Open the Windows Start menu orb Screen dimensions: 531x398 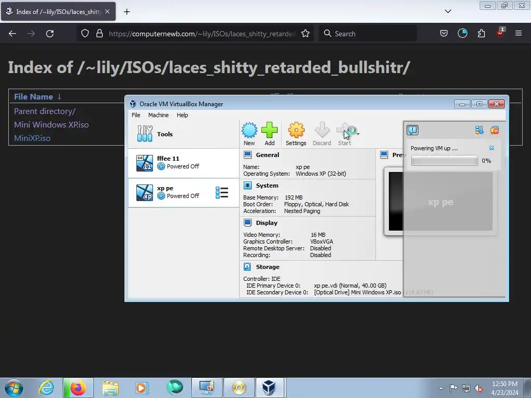coord(14,388)
